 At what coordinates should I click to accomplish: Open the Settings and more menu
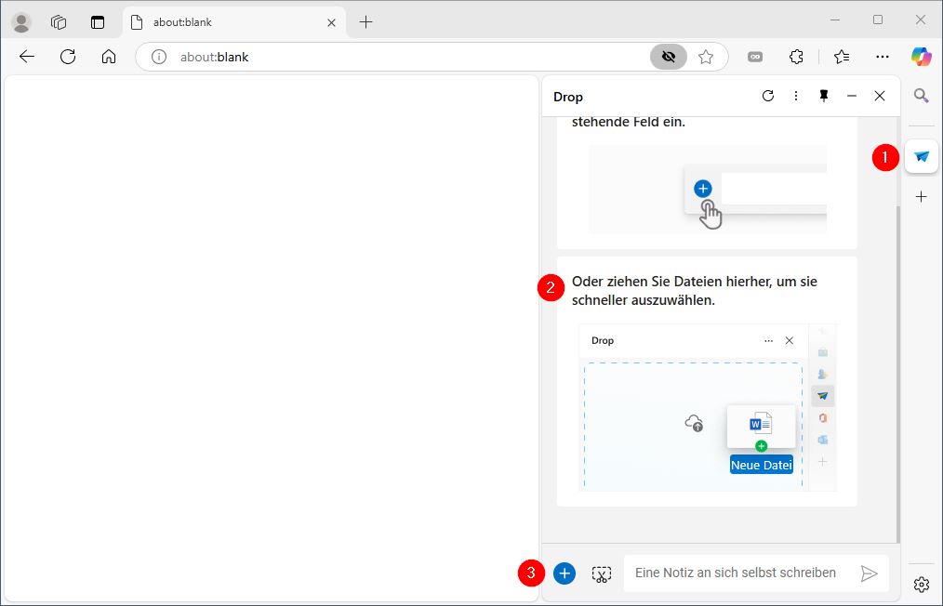click(882, 57)
